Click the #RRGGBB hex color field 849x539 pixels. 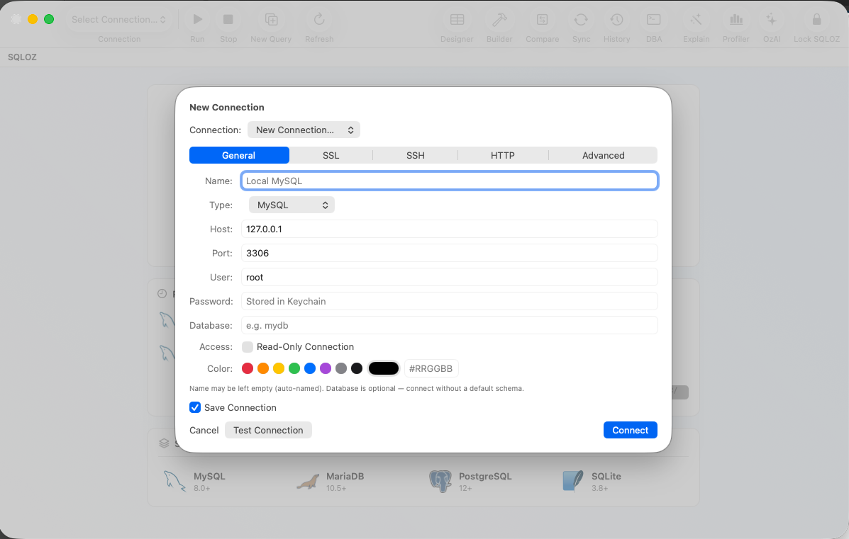coord(431,369)
